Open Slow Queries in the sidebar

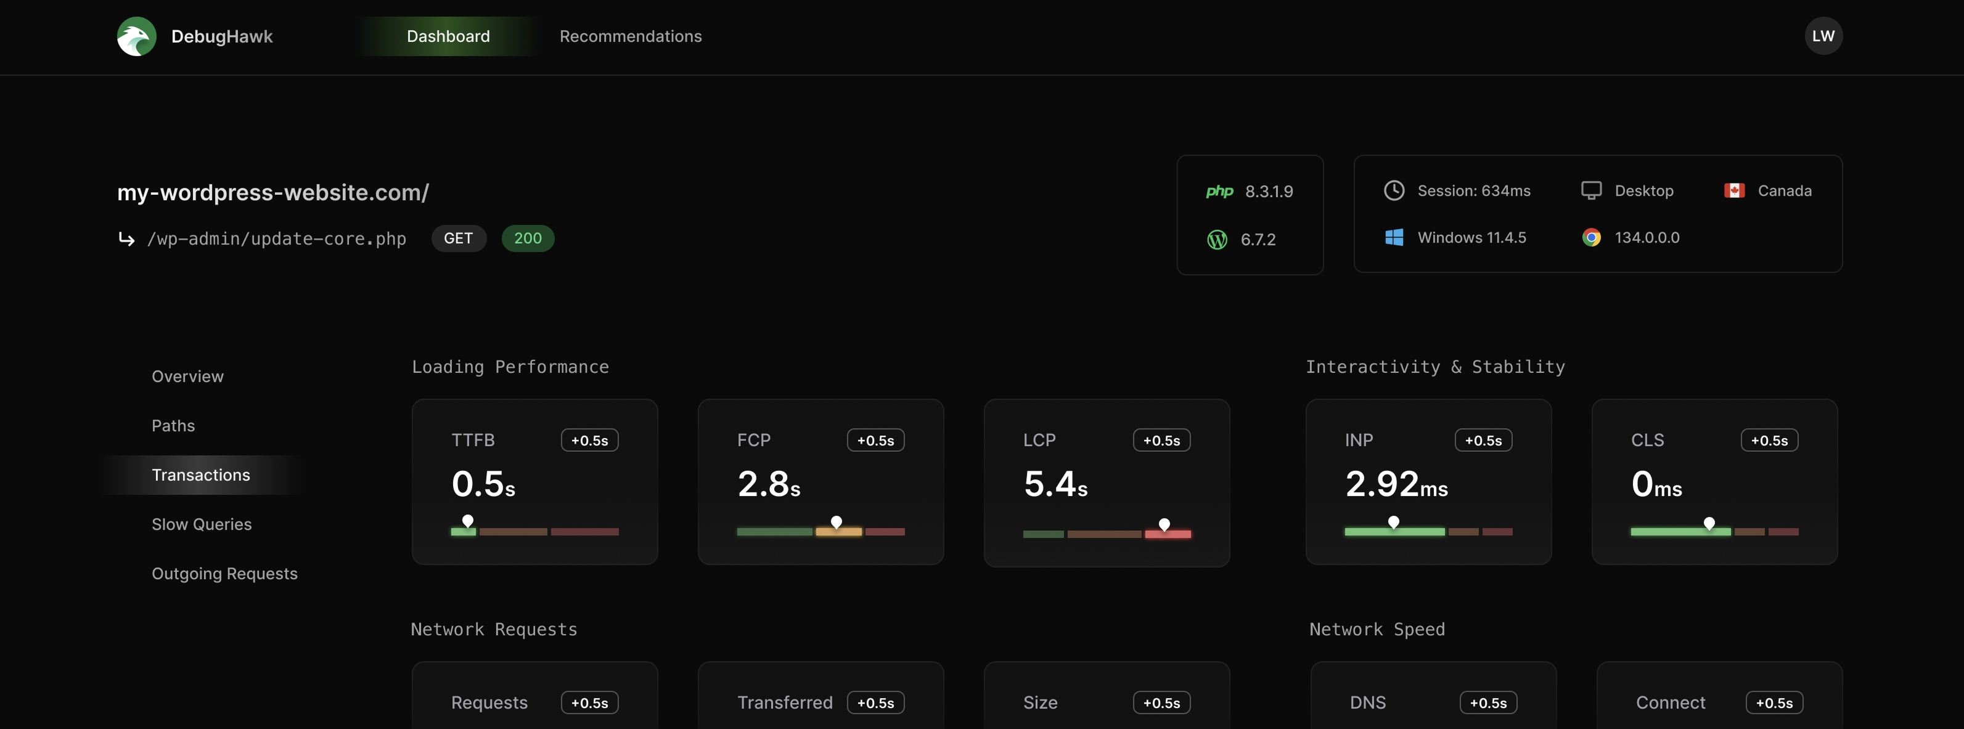click(202, 524)
